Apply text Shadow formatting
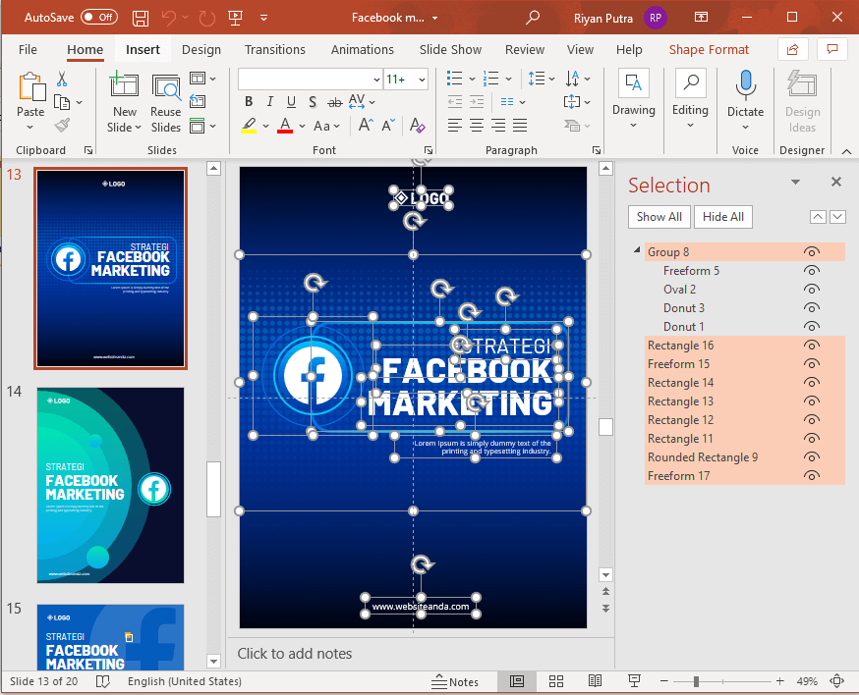The width and height of the screenshot is (859, 695). coord(313,102)
